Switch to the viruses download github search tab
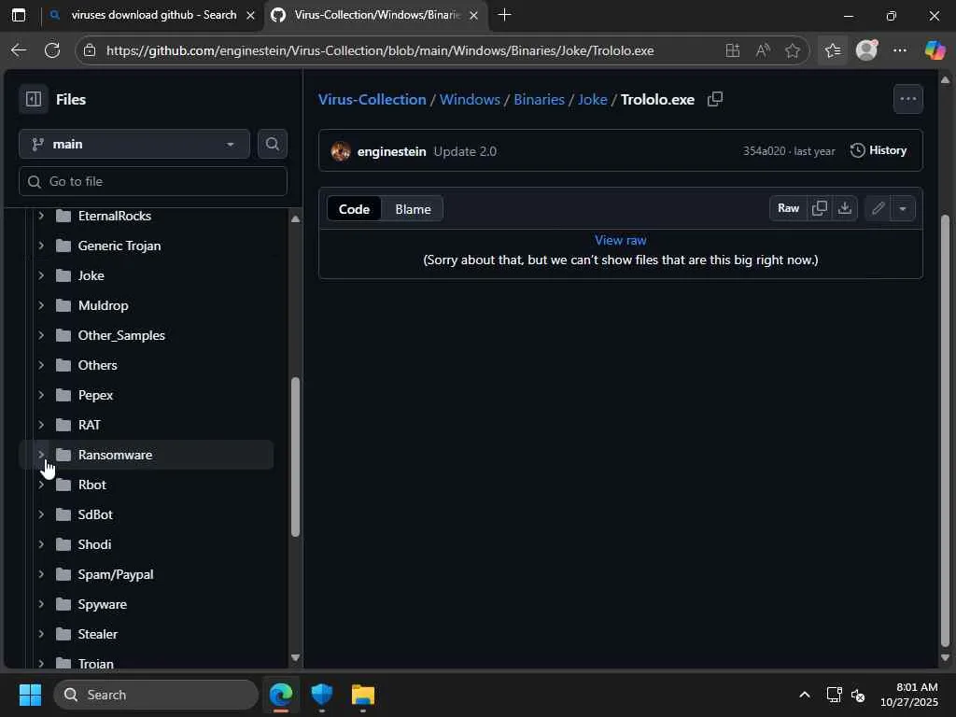 click(152, 15)
